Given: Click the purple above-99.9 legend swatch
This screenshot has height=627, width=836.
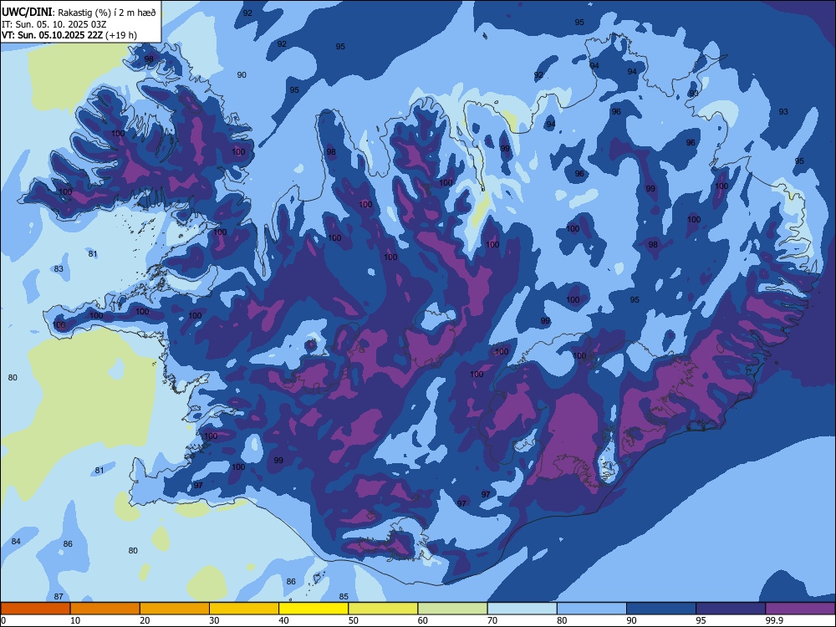Looking at the screenshot, I should (800, 609).
